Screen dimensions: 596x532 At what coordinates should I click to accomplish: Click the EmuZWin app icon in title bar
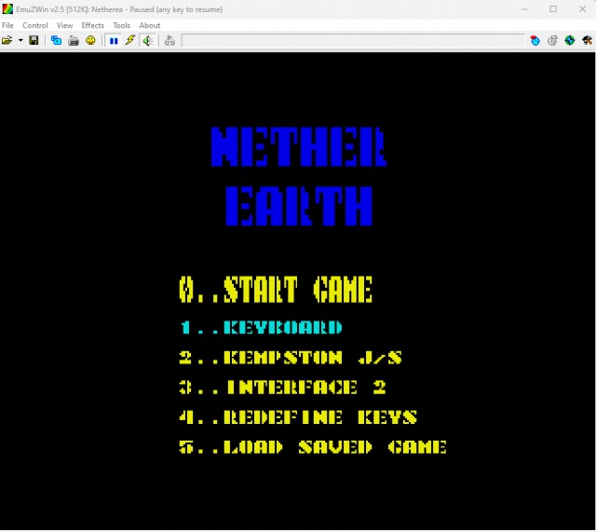(7, 9)
